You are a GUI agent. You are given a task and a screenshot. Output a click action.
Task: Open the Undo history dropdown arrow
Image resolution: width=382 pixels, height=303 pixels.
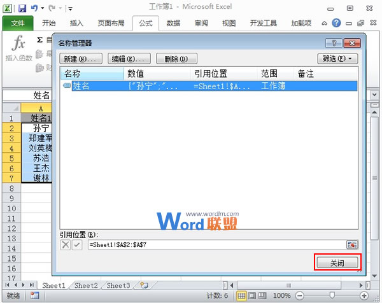click(41, 9)
